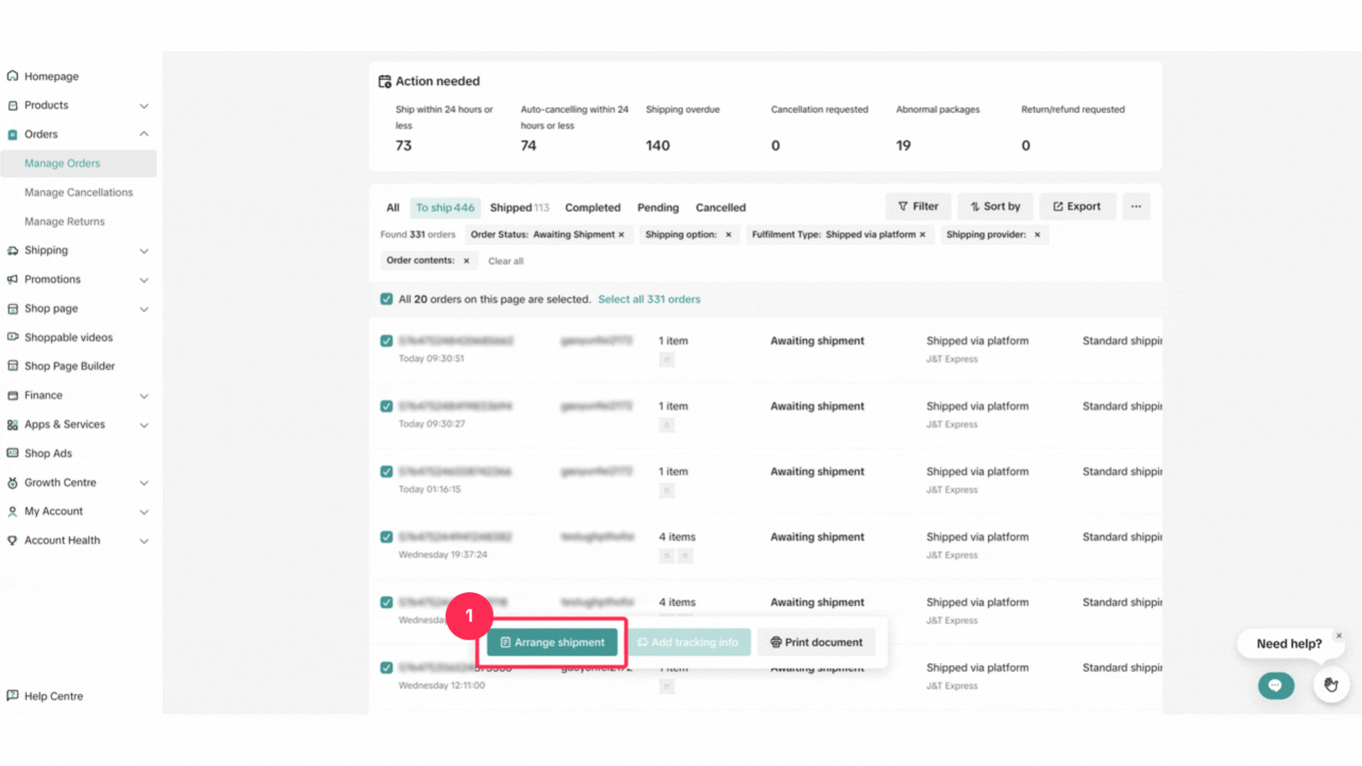
Task: Collapse the Orders sidebar section
Action: (144, 134)
